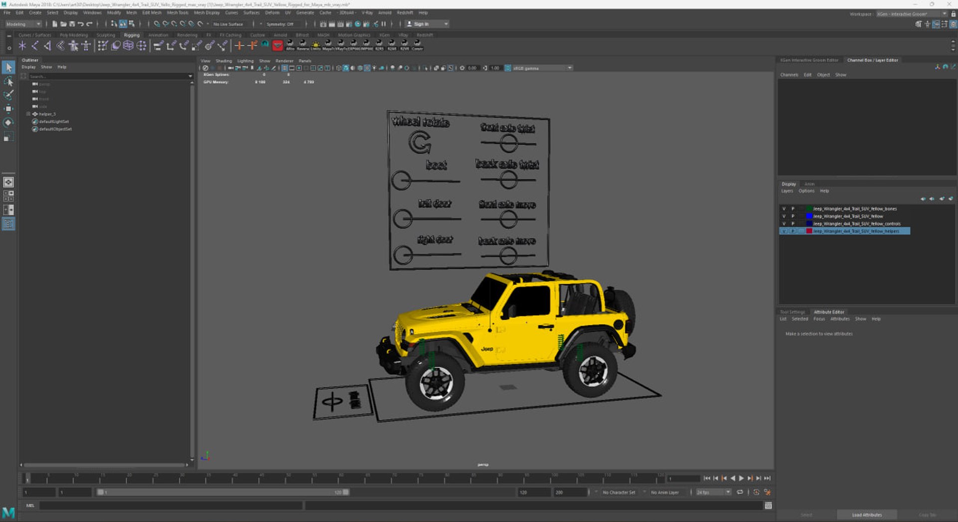The image size is (958, 522).
Task: Click the Outliner search field
Action: (107, 76)
